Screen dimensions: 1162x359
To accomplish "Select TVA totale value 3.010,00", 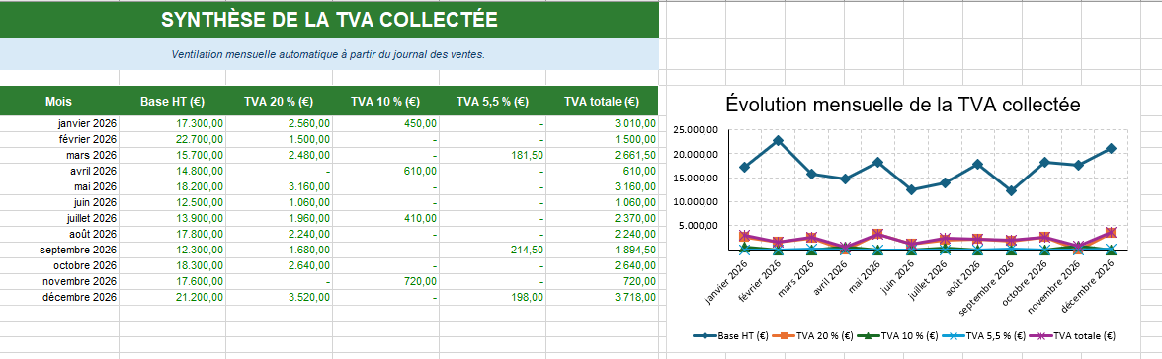I will pos(602,123).
